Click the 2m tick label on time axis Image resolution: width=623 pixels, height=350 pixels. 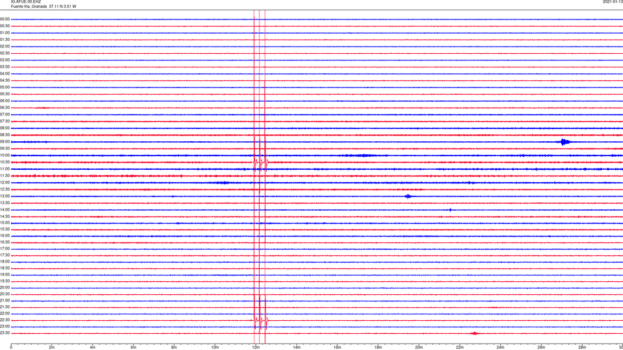[x=52, y=347]
